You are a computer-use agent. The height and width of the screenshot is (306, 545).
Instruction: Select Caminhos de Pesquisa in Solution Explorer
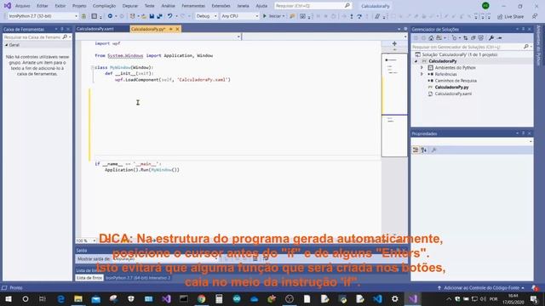(456, 81)
